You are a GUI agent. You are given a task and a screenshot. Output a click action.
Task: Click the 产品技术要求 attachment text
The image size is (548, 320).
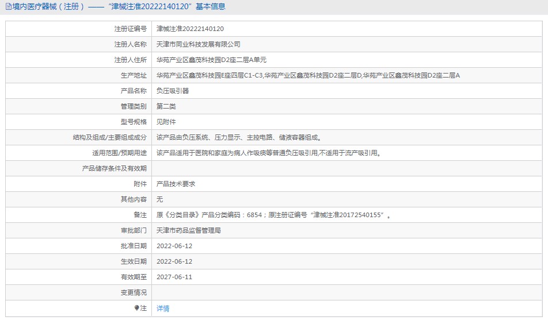(176, 184)
